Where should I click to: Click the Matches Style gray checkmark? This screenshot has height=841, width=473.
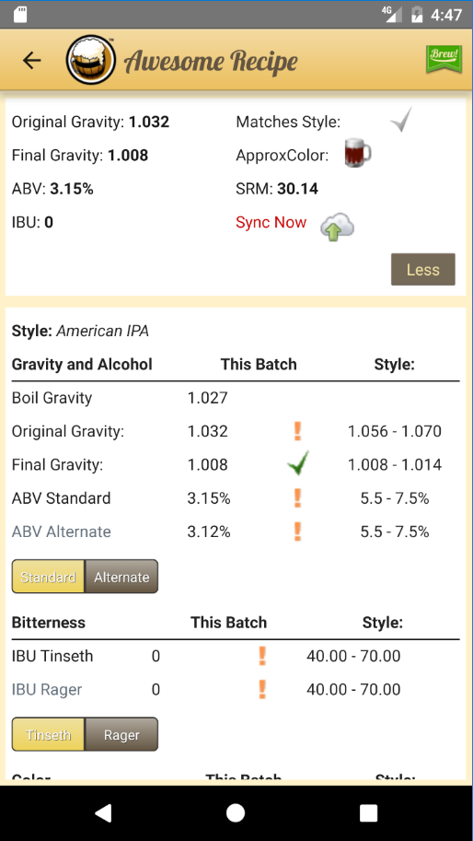pyautogui.click(x=401, y=120)
